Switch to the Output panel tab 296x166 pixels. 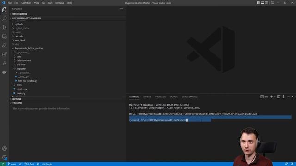(174, 97)
